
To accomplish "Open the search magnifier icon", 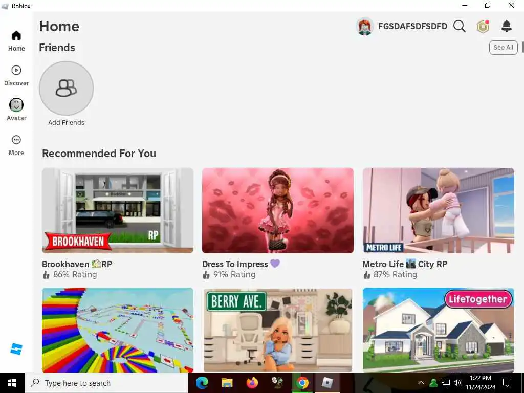I will (460, 26).
